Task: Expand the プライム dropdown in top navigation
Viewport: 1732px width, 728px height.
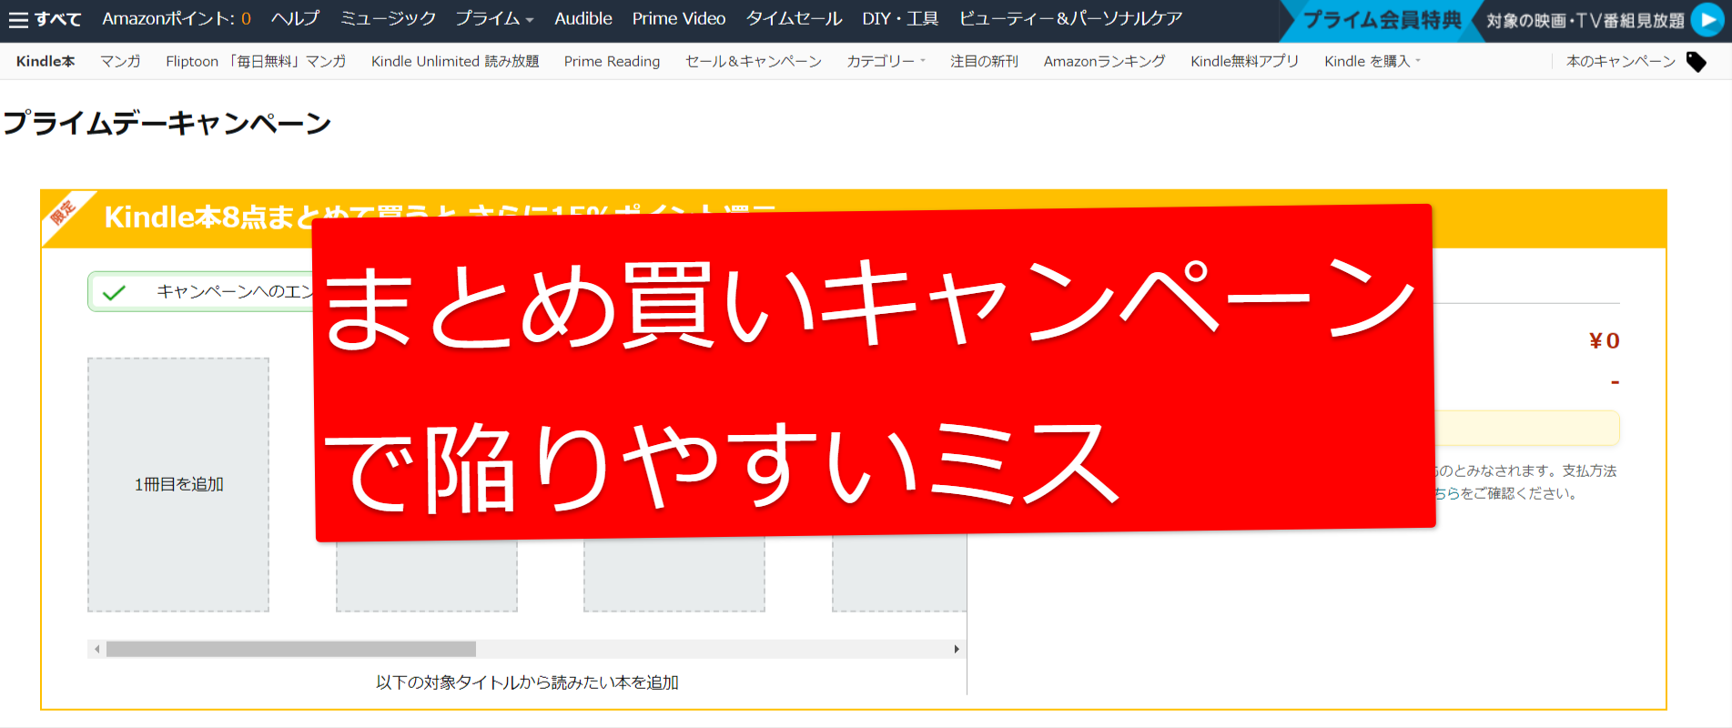Action: point(494,18)
